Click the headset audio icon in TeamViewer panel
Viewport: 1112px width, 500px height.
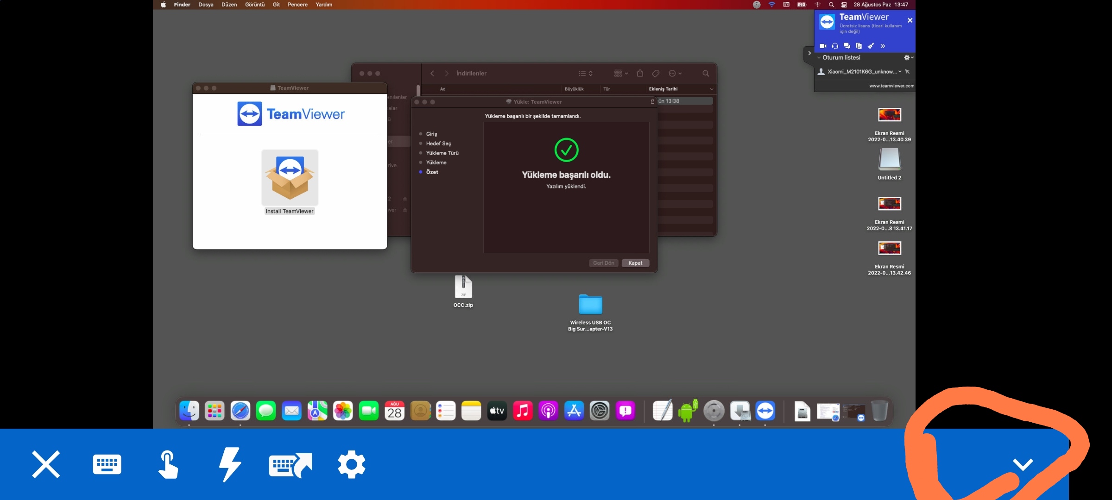pos(835,46)
